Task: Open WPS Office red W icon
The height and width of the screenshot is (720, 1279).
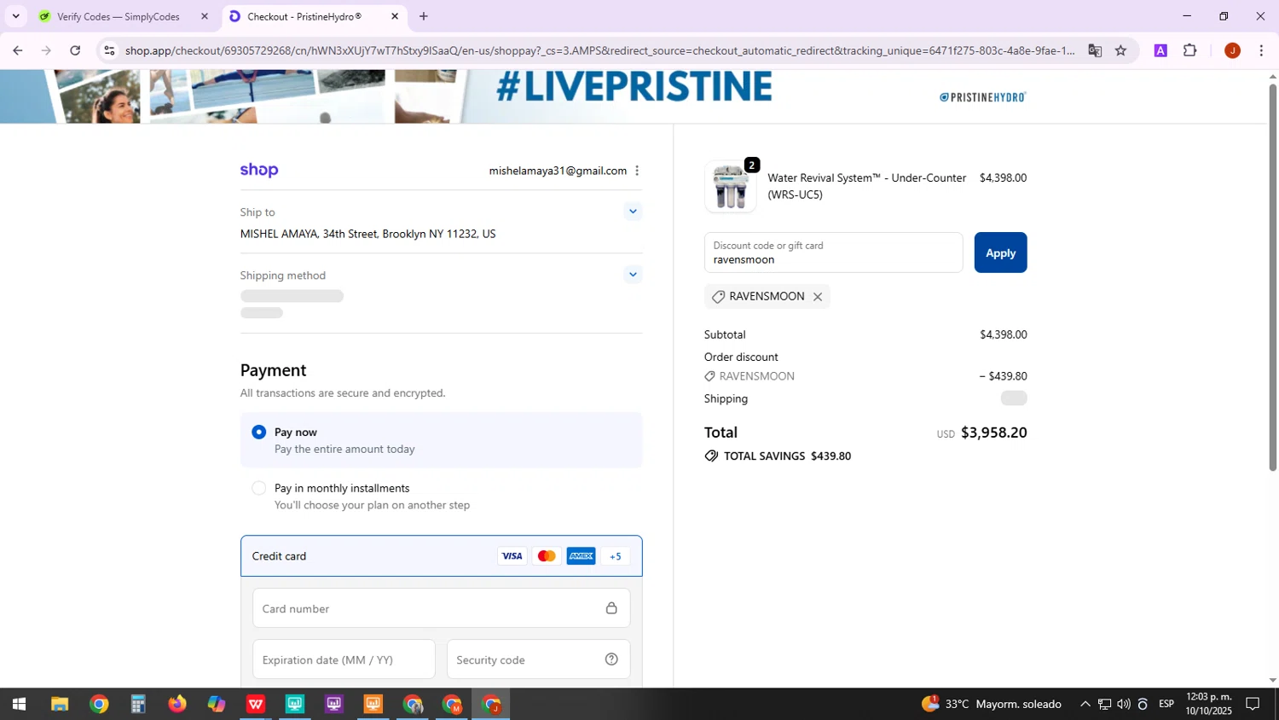Action: pyautogui.click(x=256, y=705)
